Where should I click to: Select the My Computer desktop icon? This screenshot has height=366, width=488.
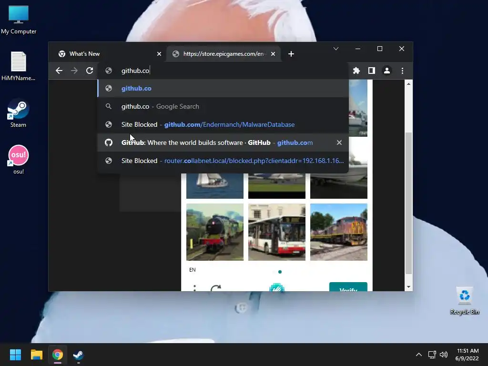tap(19, 20)
